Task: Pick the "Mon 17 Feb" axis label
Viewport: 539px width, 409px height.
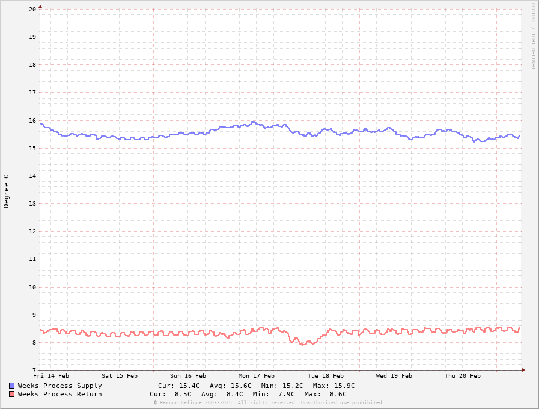Action: pyautogui.click(x=257, y=376)
